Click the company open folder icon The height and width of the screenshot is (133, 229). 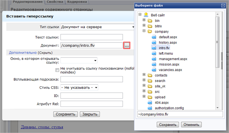pyautogui.click(x=150, y=31)
